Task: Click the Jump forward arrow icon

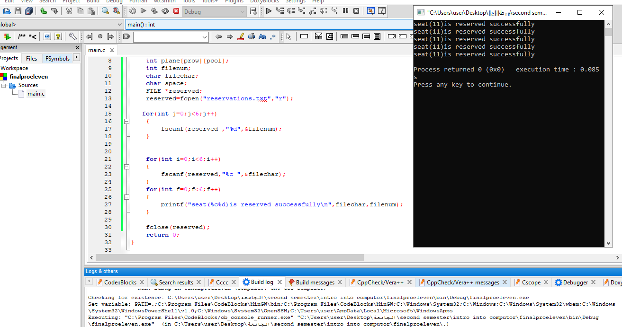Action: 111,36
